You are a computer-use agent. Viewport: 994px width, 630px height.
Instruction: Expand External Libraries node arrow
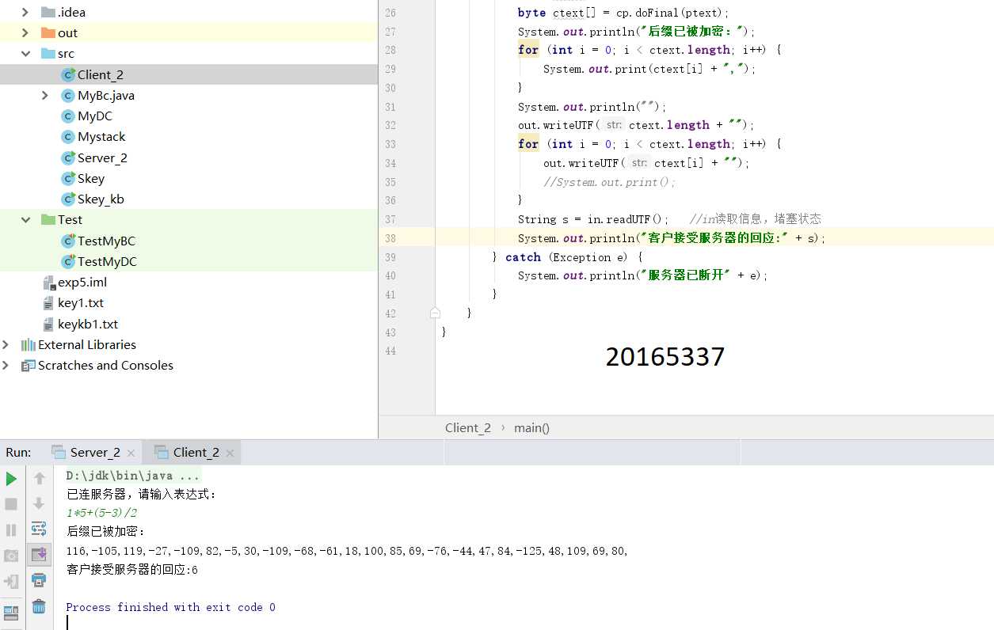tap(6, 344)
